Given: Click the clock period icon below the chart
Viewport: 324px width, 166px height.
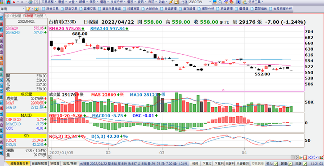Looking at the screenshot, I should [305, 157].
